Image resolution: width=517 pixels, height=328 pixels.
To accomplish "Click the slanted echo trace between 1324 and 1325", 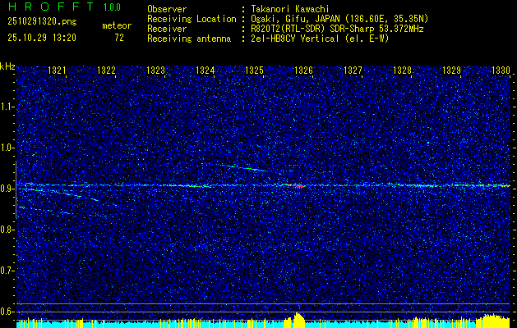I will (242, 167).
